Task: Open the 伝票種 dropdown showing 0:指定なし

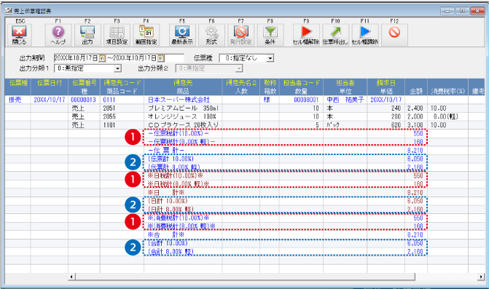Action: (x=270, y=58)
